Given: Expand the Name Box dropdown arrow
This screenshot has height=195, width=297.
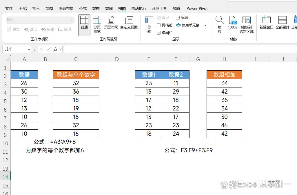Looking at the screenshot, I should pos(29,49).
